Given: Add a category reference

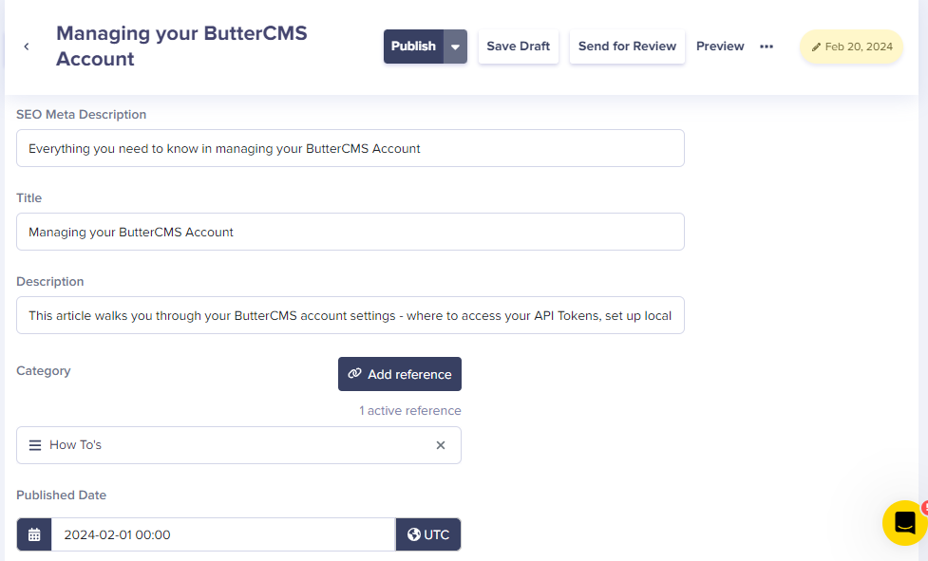Looking at the screenshot, I should (400, 374).
